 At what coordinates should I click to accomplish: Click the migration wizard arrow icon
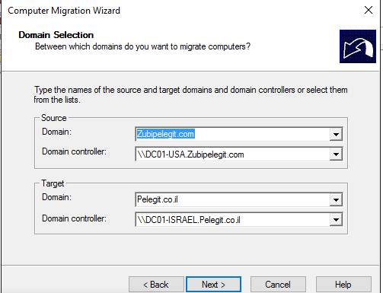click(358, 46)
